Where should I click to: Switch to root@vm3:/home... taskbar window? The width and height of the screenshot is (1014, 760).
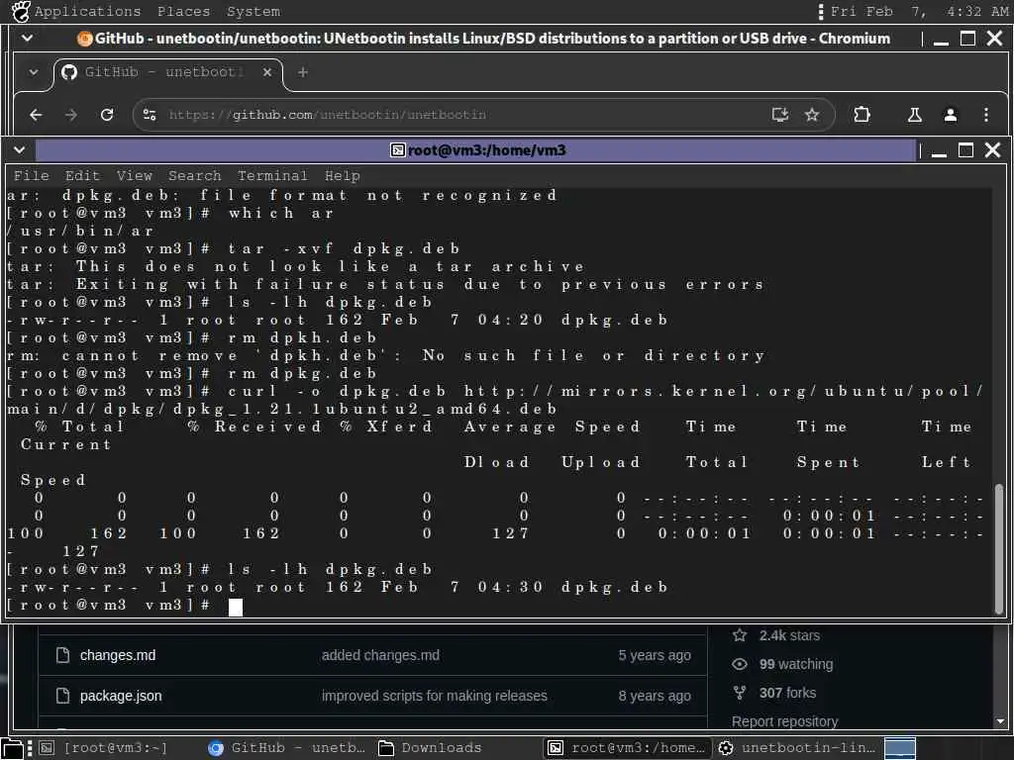coord(627,748)
